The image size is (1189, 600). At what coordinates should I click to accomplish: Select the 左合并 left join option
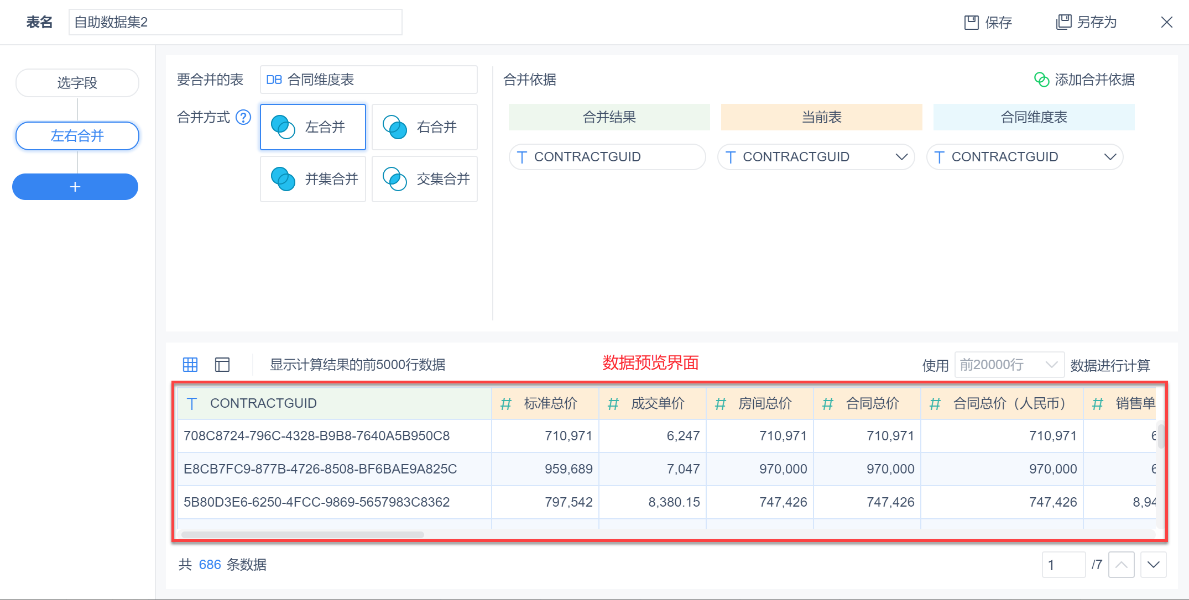click(x=313, y=127)
